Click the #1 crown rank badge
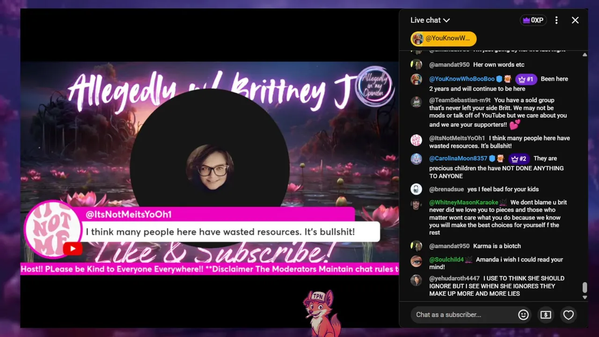 tap(526, 79)
